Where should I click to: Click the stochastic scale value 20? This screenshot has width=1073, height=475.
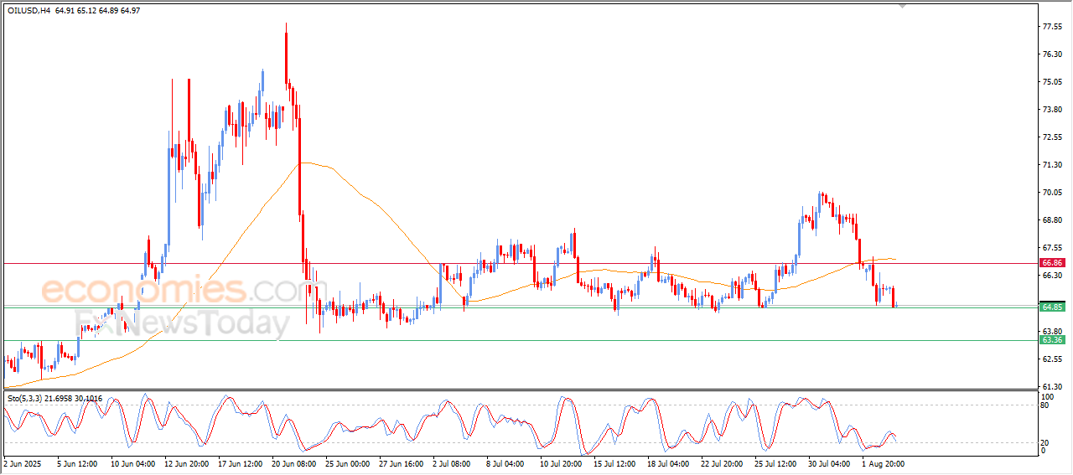[x=1045, y=441]
